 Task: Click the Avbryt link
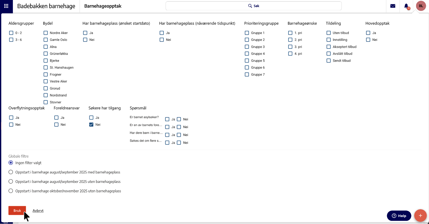pos(38,211)
